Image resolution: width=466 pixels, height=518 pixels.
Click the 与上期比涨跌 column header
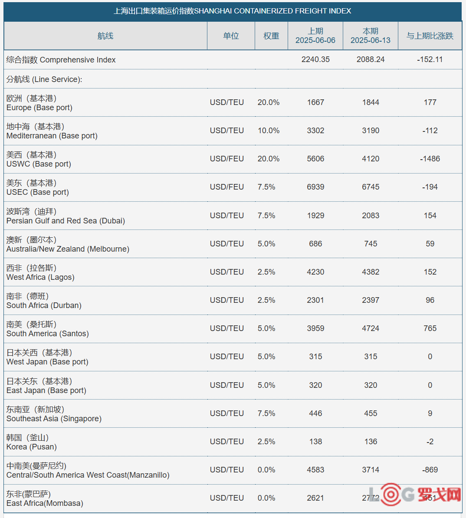(x=430, y=36)
